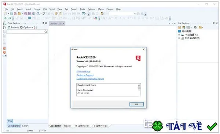The width and height of the screenshot is (220, 134).
Task: Click the folder-with-green-badge icon in File Explorer
Action: tap(184, 27)
